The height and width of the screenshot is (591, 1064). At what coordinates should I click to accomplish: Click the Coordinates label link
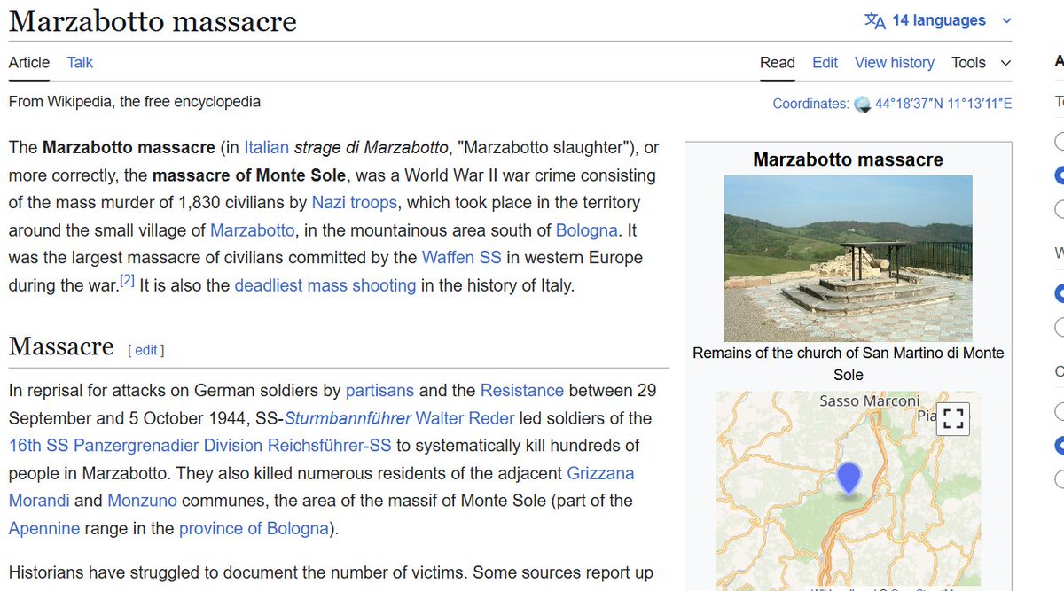tap(810, 104)
